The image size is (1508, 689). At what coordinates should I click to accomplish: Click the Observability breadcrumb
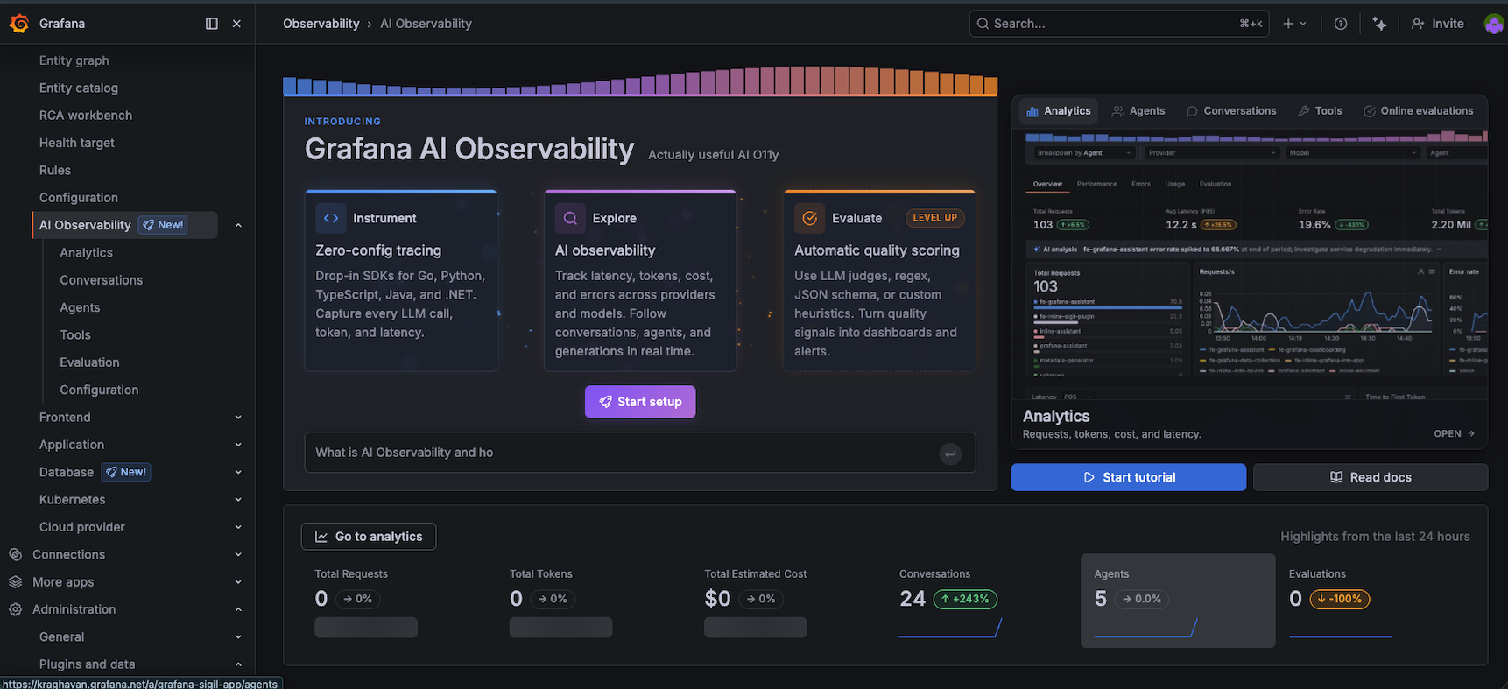click(x=321, y=24)
